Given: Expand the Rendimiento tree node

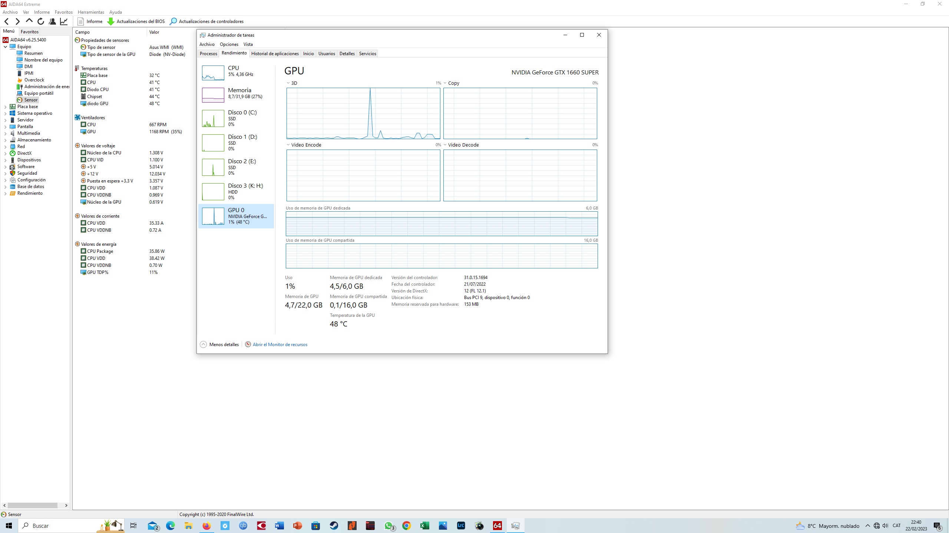Looking at the screenshot, I should pos(5,193).
